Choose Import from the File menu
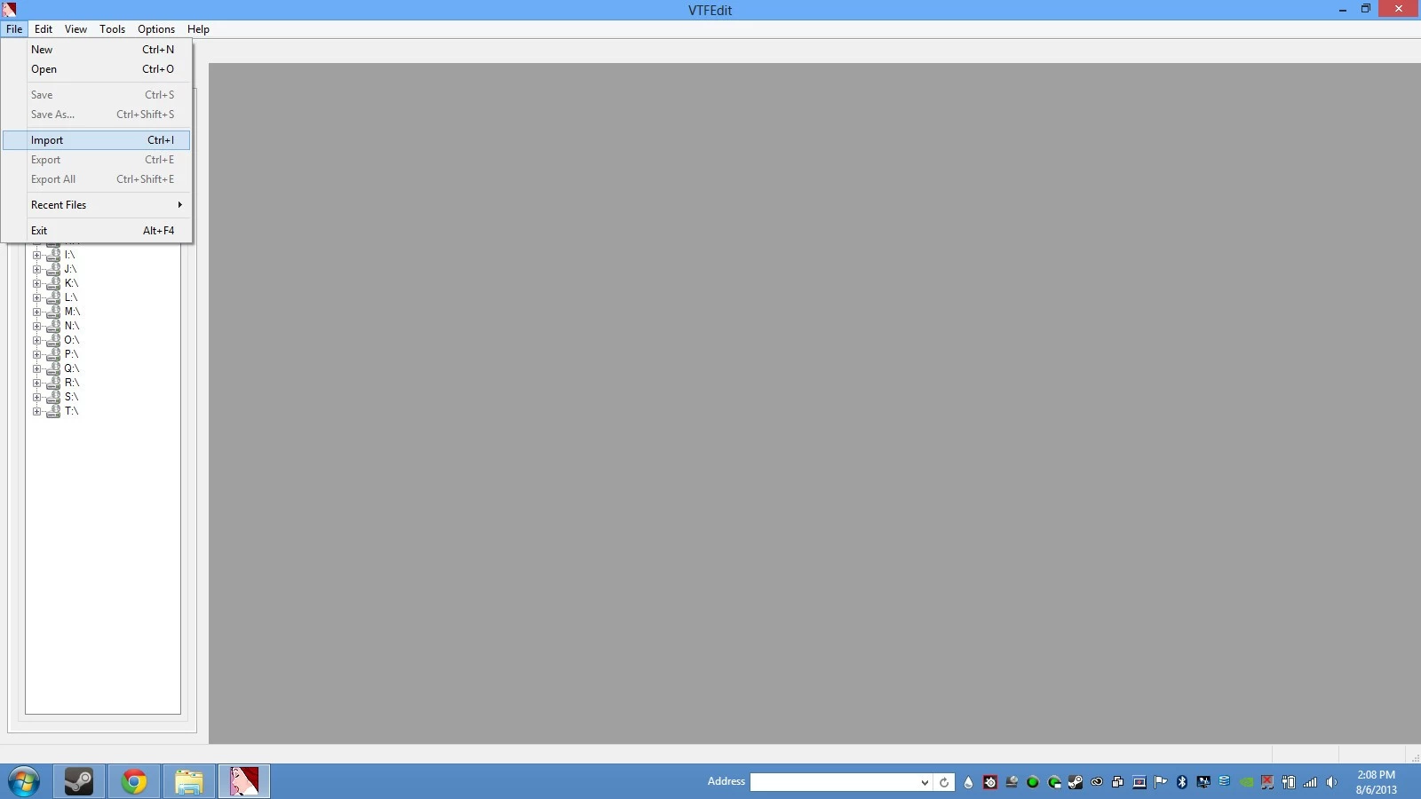The width and height of the screenshot is (1421, 799). click(x=96, y=140)
